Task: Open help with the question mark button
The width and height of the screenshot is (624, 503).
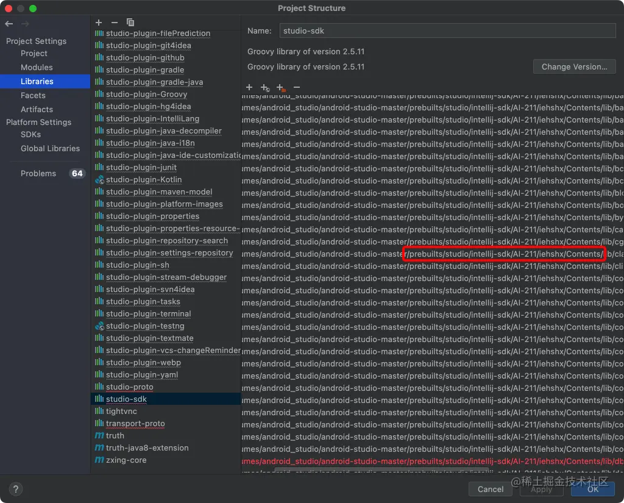Action: pyautogui.click(x=15, y=489)
